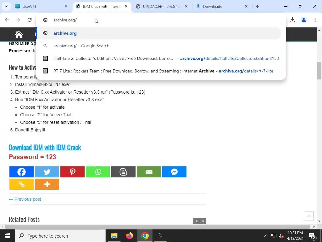Image resolution: width=322 pixels, height=242 pixels.
Task: Click the Done!!! Enjoy!!! step text
Action: pos(30,130)
